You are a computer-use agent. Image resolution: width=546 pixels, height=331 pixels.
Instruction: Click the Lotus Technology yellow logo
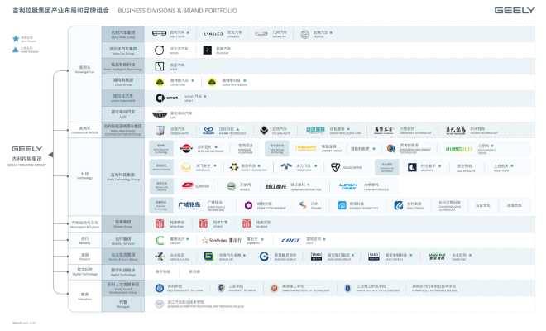pyautogui.click(x=212, y=82)
